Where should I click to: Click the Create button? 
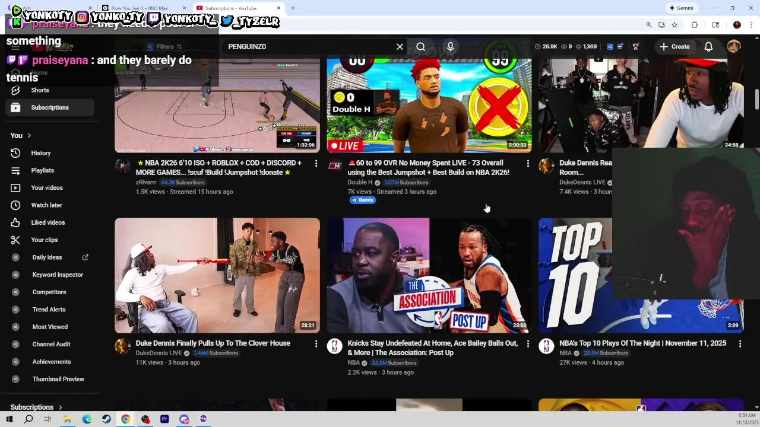pyautogui.click(x=674, y=46)
